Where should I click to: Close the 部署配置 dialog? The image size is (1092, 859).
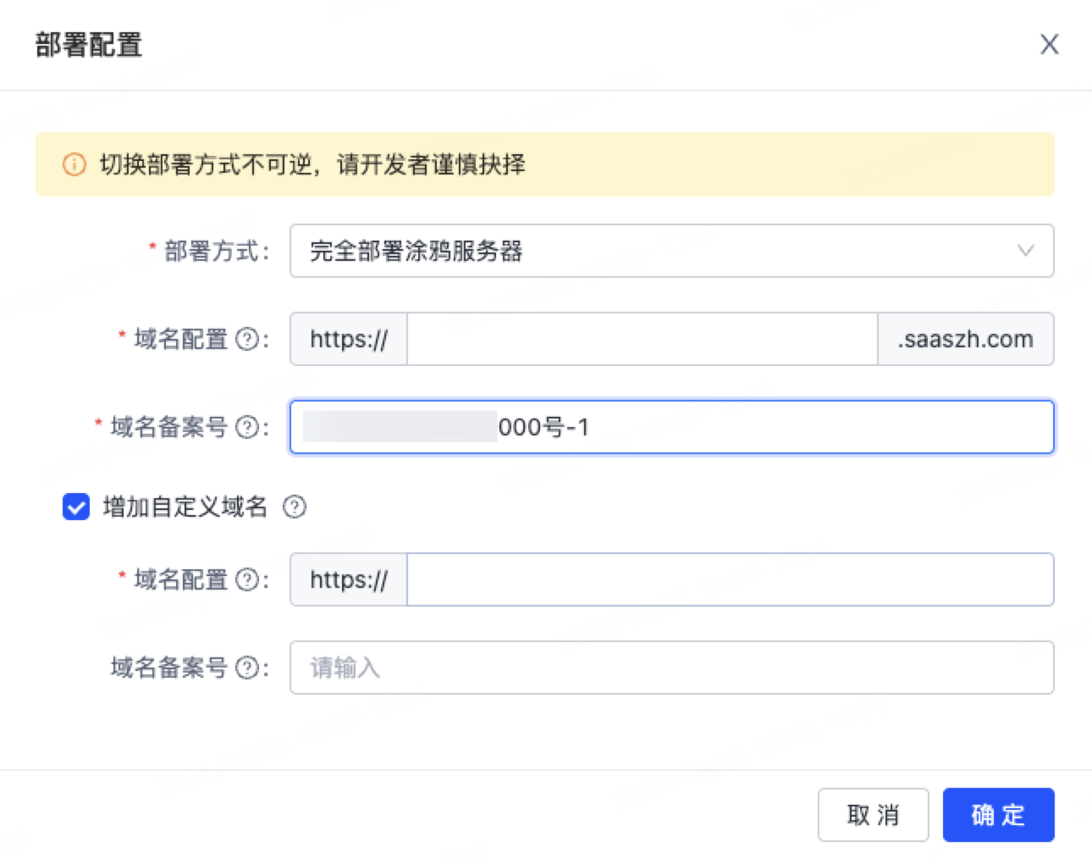coord(1049,44)
